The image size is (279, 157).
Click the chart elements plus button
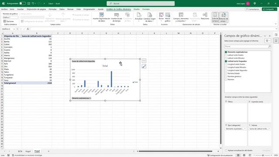[x=144, y=61]
